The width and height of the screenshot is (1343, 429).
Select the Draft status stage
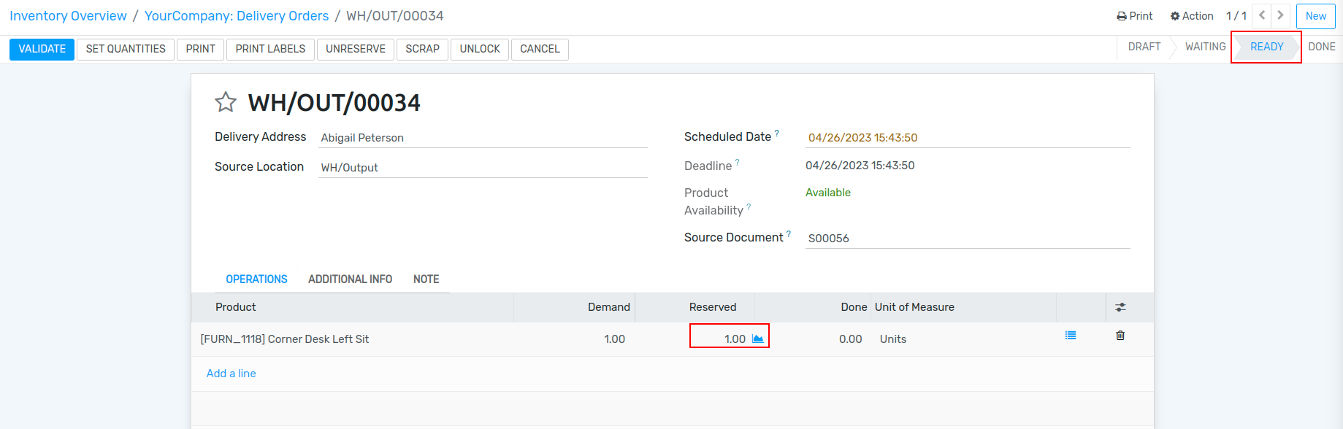[x=1144, y=47]
